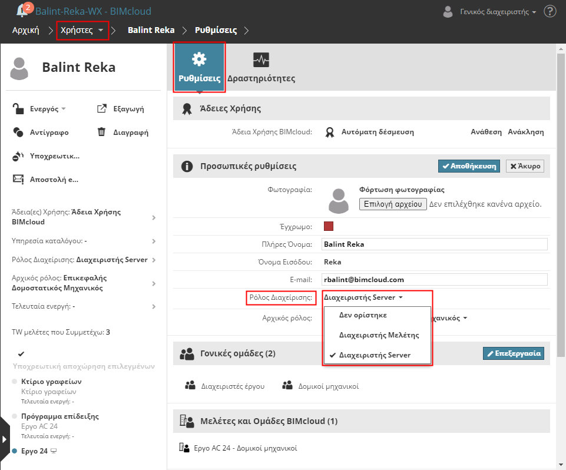566x470 pixels.
Task: Click the Ανάθεση license link
Action: coord(486,132)
